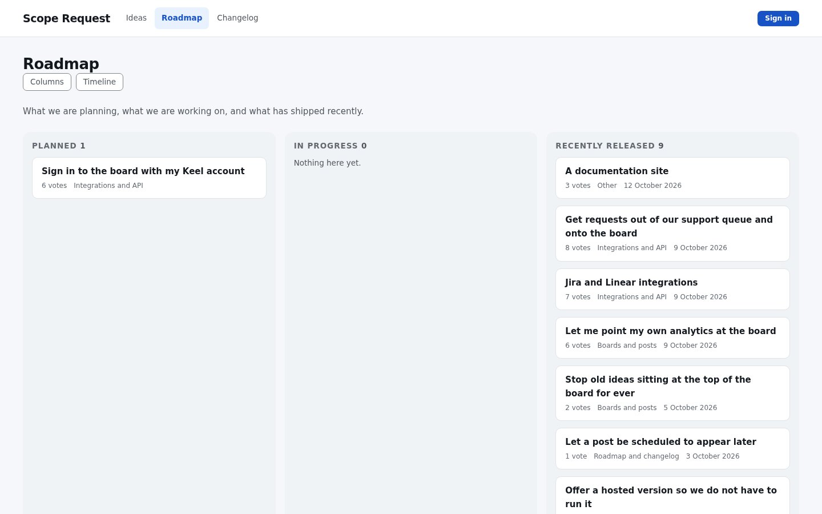This screenshot has width=822, height=514.
Task: Click the 'RECENTLY RELEASED 9' column heading
Action: [610, 146]
